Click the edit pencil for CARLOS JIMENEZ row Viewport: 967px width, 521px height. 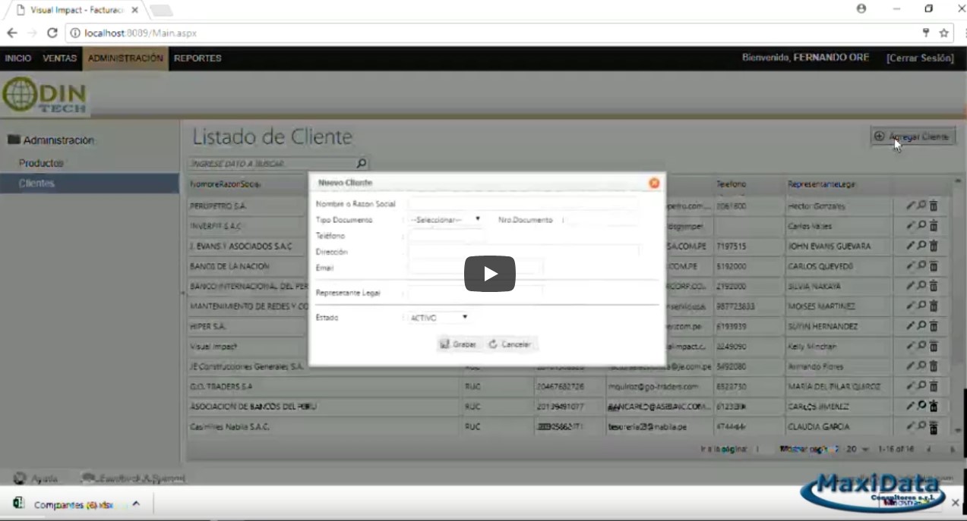tap(910, 406)
